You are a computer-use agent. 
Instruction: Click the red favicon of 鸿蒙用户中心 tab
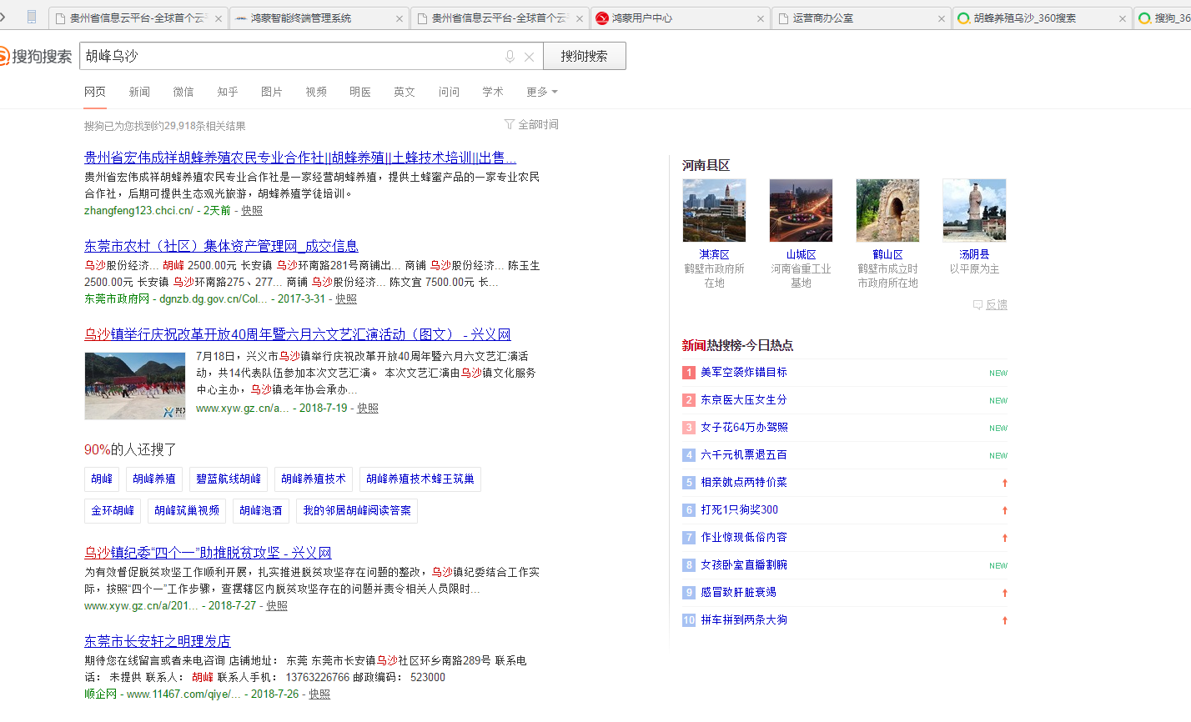coord(602,18)
